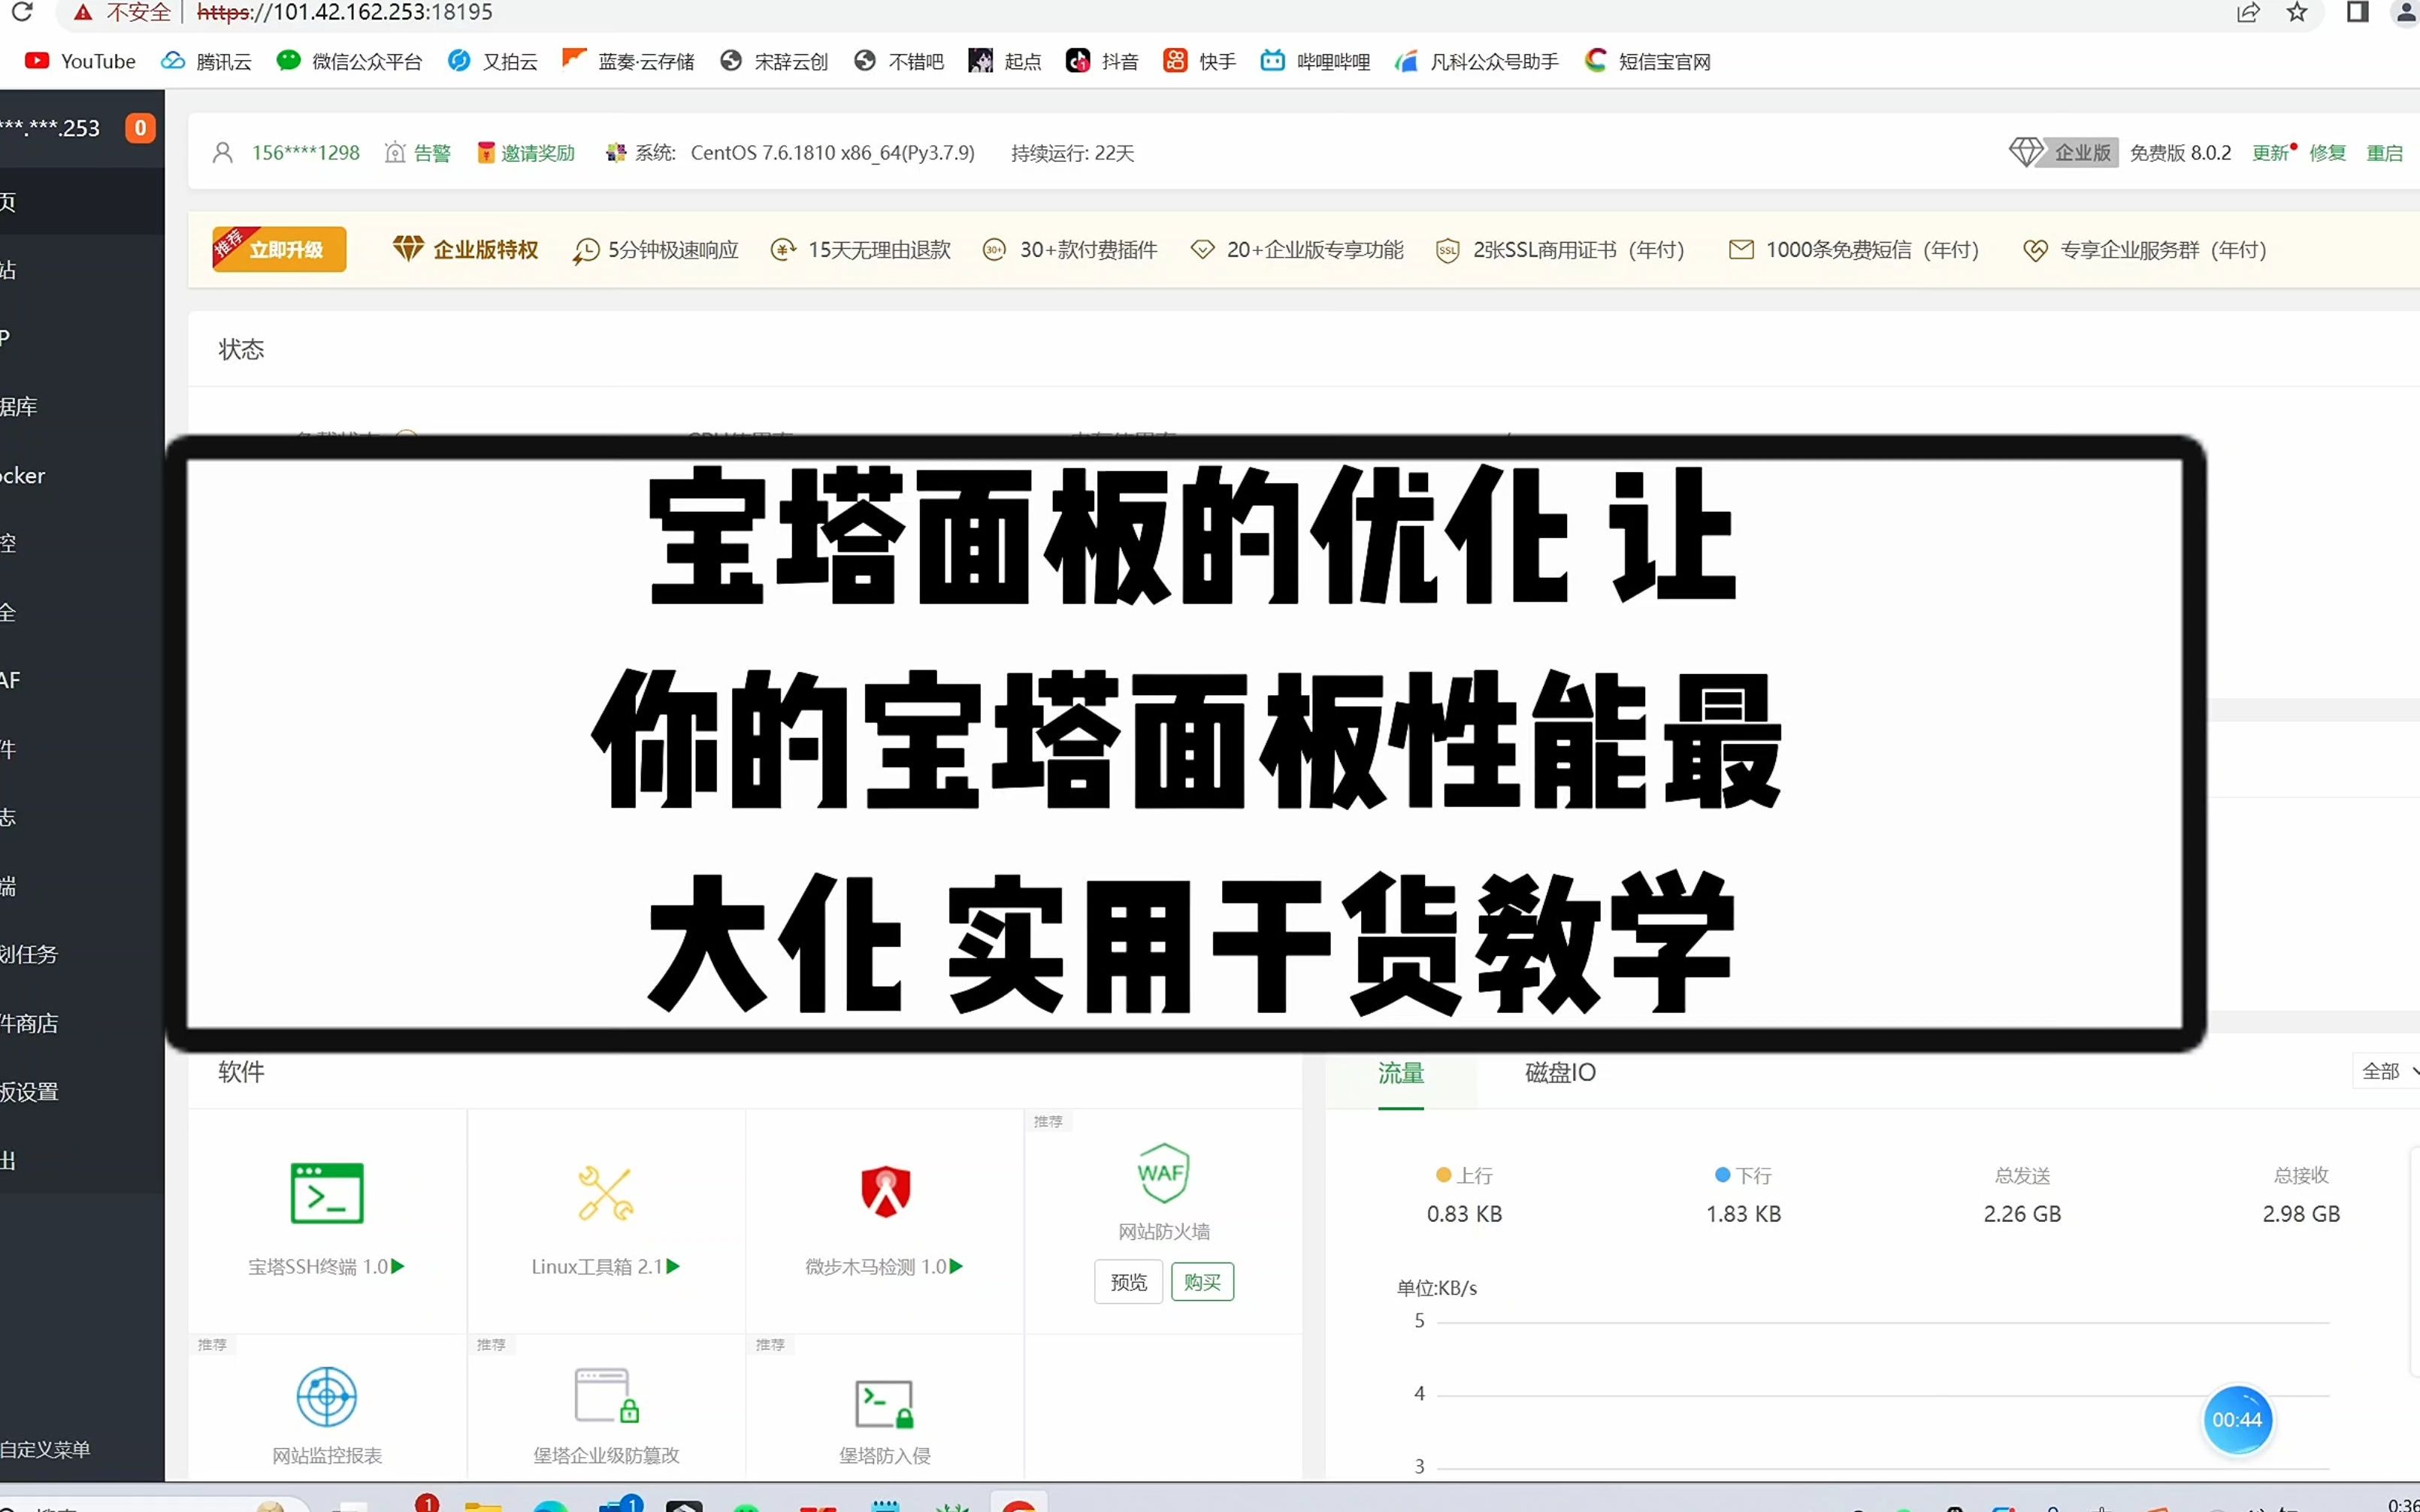Open the 不错吧 bookmark
Viewport: 2420px width, 1512px height.
[899, 61]
